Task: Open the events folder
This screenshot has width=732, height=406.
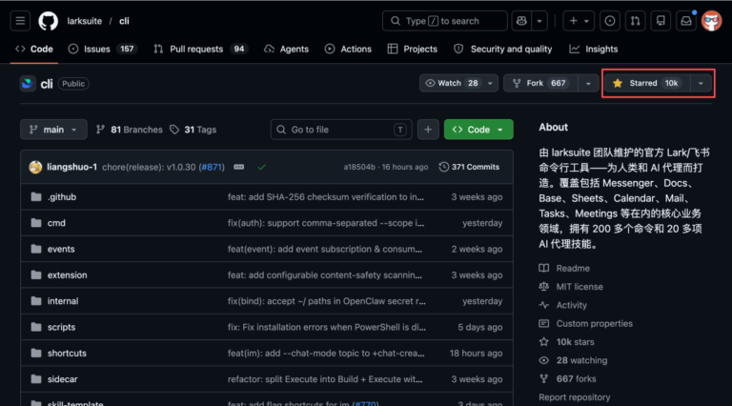Action: click(61, 249)
